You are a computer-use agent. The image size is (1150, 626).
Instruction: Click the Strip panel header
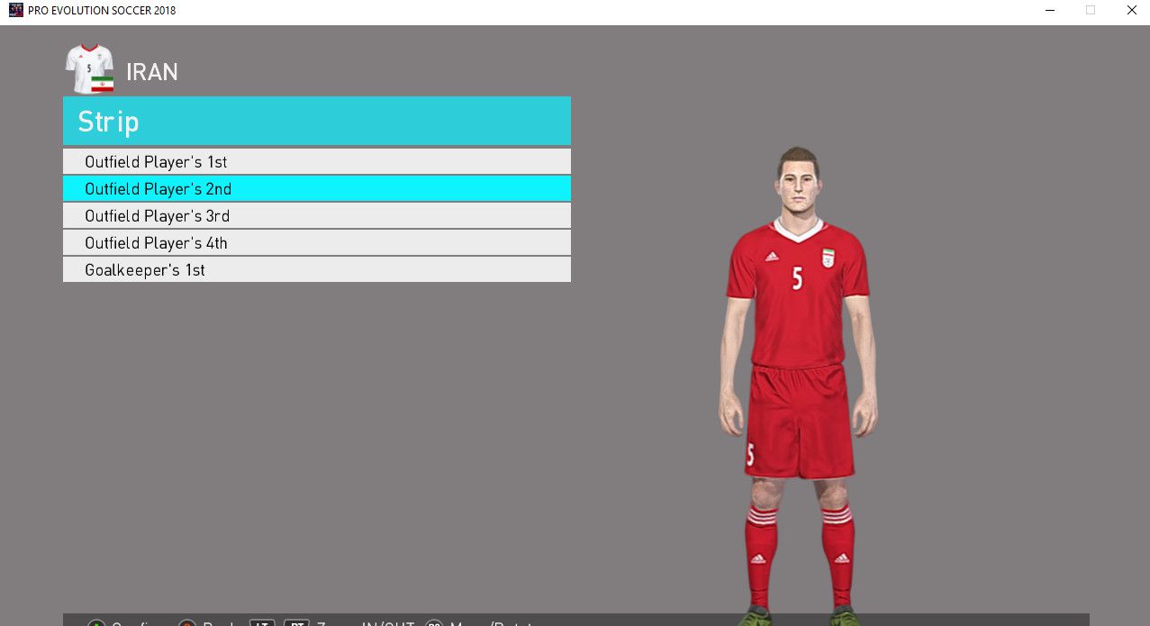316,122
